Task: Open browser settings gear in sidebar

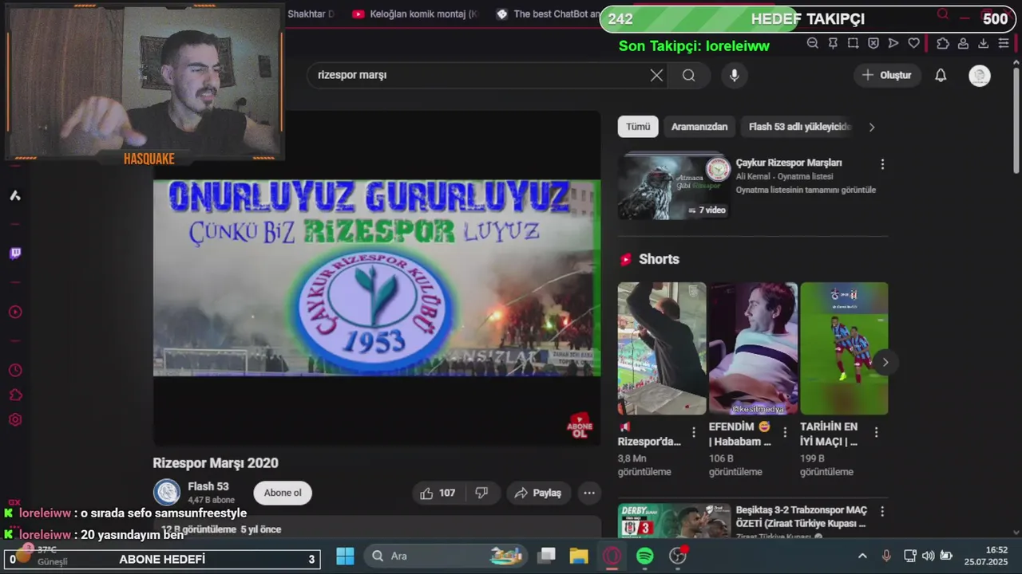Action: [15, 419]
